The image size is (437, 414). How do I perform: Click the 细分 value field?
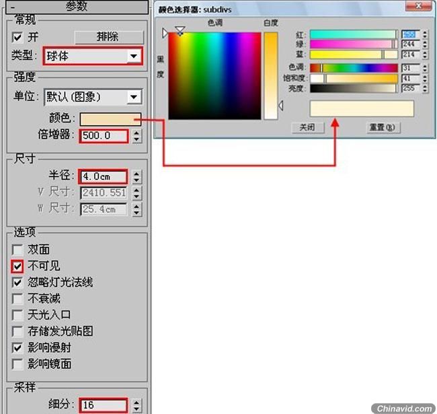104,405
